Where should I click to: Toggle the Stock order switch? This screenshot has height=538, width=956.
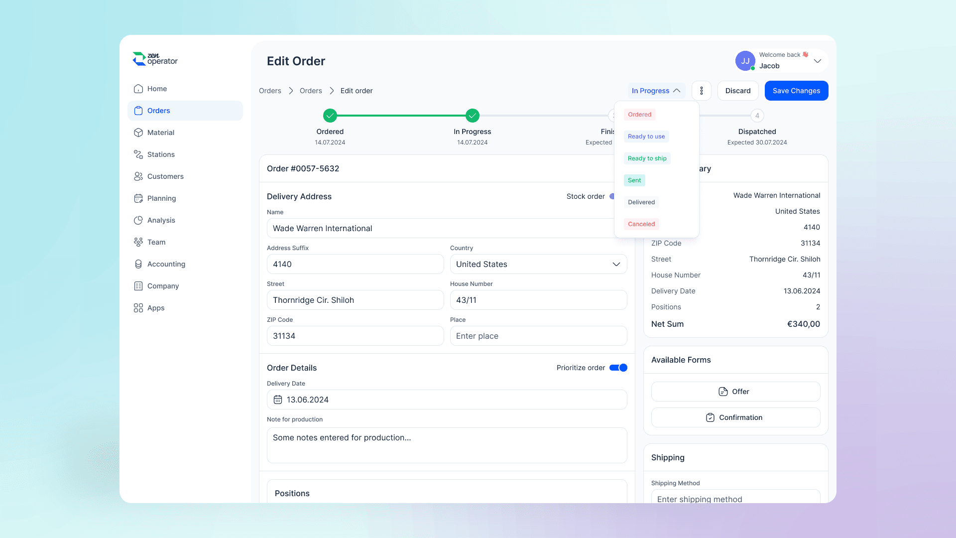tap(612, 196)
